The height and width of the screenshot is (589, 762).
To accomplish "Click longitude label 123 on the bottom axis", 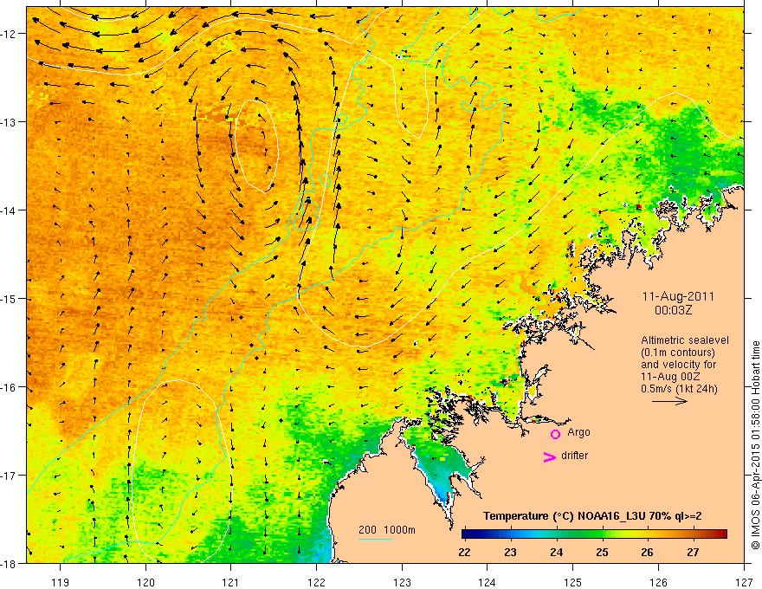I will [402, 582].
